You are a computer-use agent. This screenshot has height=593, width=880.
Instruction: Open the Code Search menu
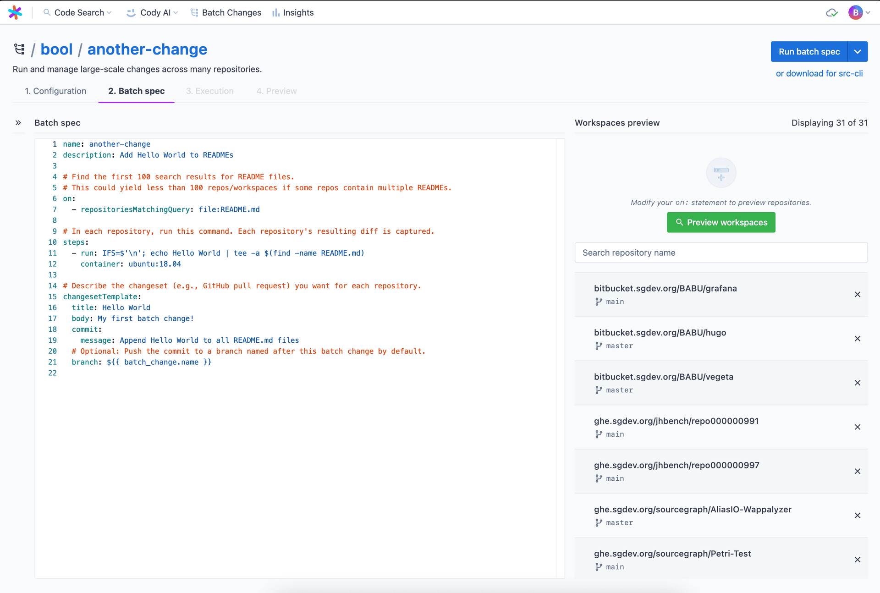[77, 12]
